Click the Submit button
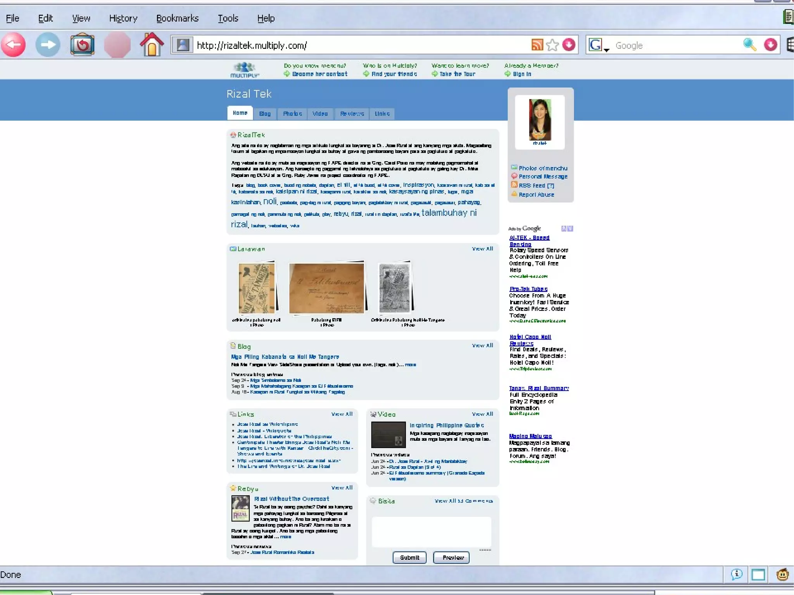The width and height of the screenshot is (794, 595). click(x=409, y=557)
